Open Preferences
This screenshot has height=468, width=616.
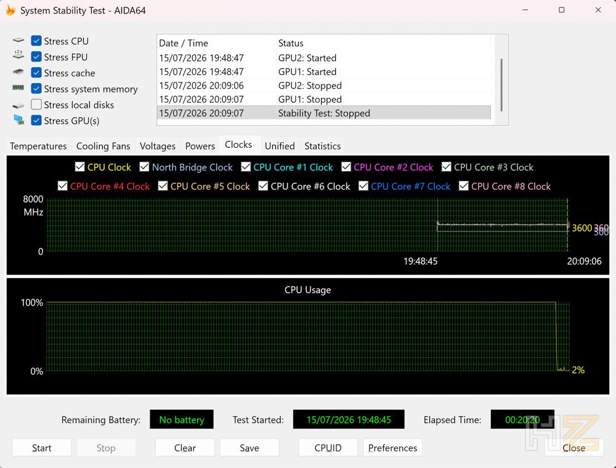pyautogui.click(x=392, y=448)
